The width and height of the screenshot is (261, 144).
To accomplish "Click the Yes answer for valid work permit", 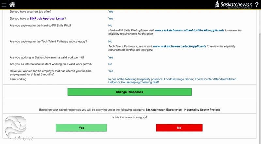I will point(111,57).
